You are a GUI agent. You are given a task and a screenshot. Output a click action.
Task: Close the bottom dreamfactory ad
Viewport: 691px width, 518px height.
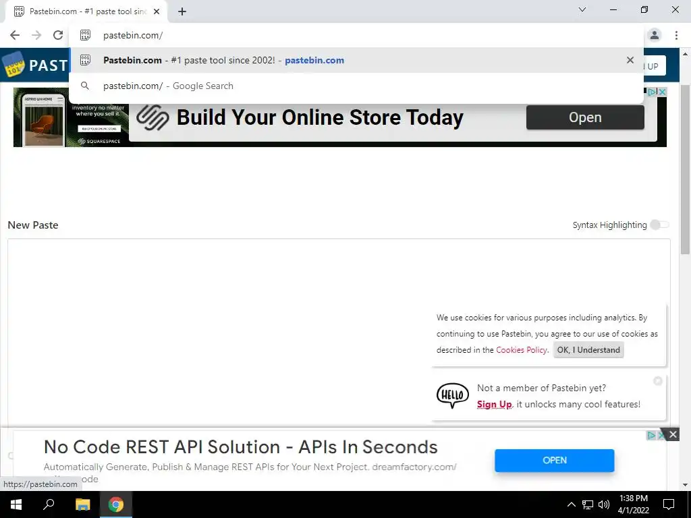[673, 435]
